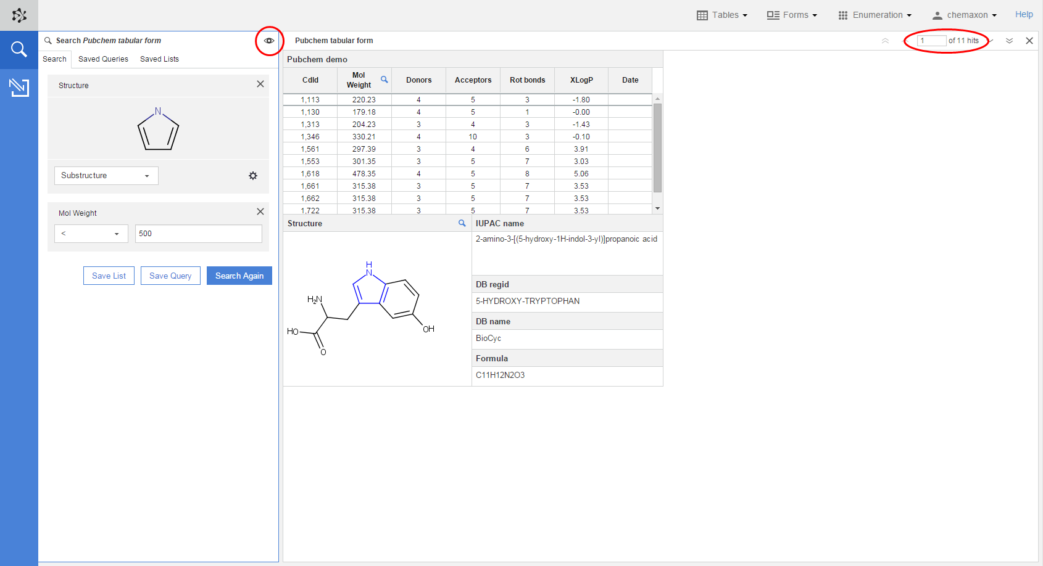Switch to the Saved Lists tab
This screenshot has height=566, width=1043.
coord(159,59)
